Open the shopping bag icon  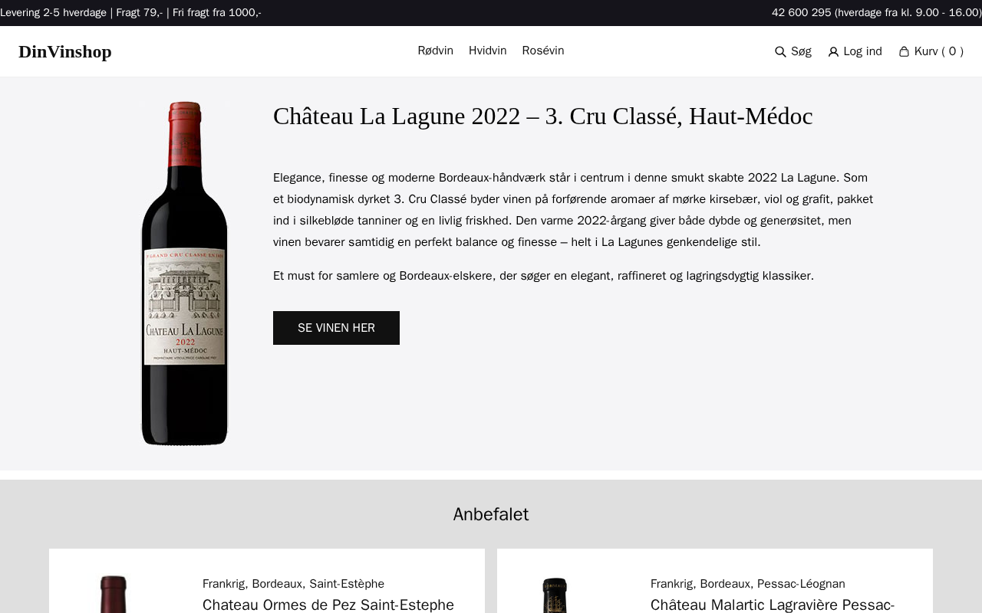click(904, 51)
